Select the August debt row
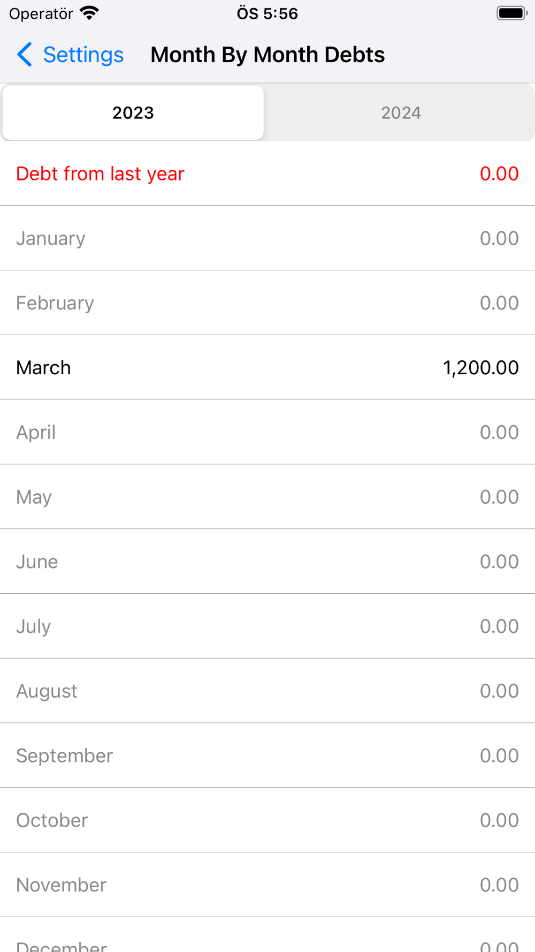 tap(267, 691)
